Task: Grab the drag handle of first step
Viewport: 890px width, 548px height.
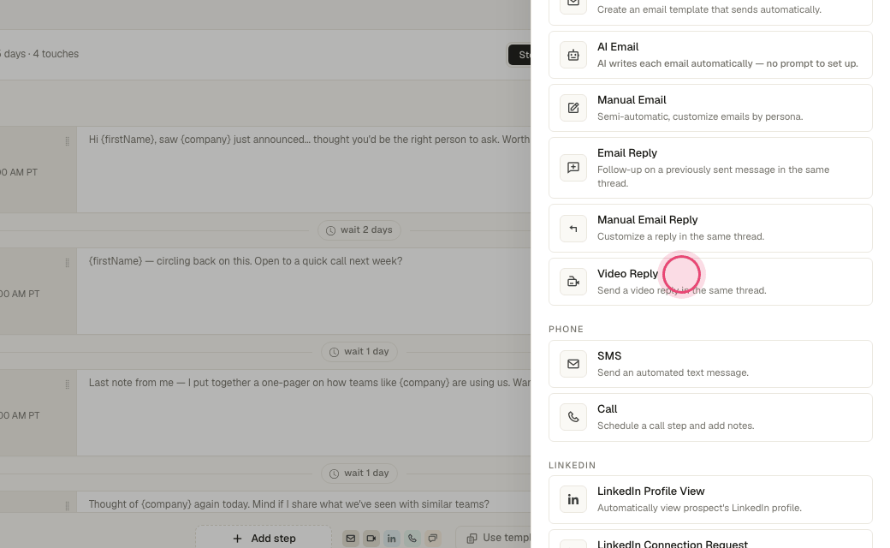Action: [x=67, y=141]
